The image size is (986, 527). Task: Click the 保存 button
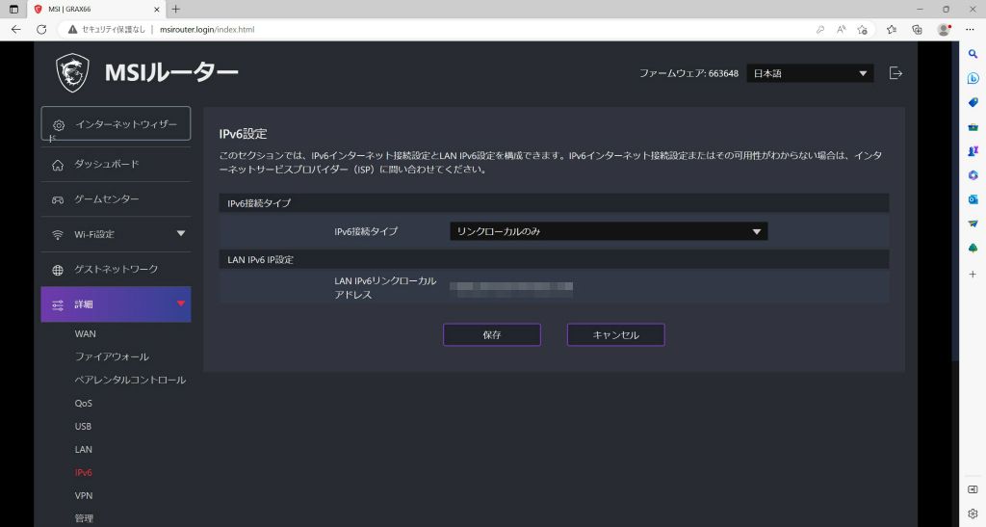pyautogui.click(x=492, y=334)
